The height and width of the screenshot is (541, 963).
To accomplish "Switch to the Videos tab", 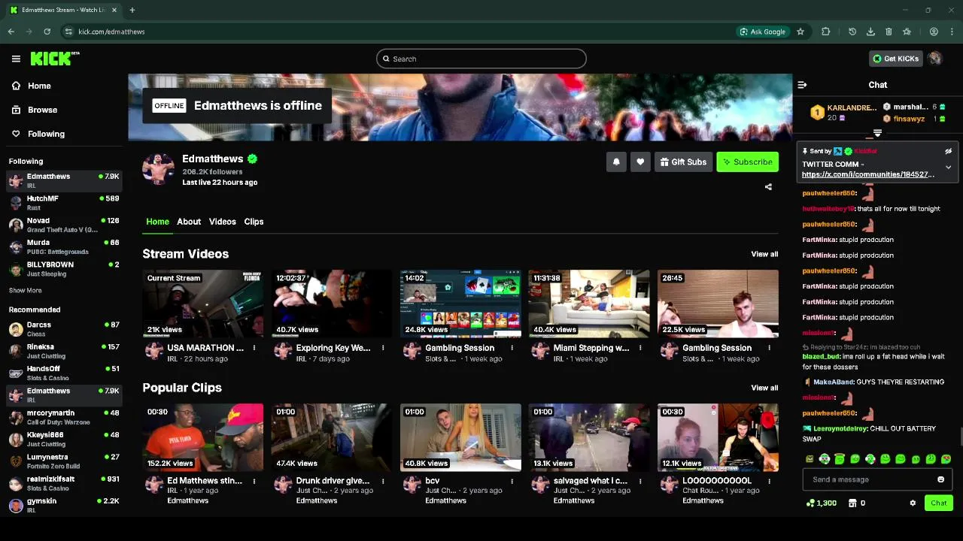I will [x=222, y=222].
